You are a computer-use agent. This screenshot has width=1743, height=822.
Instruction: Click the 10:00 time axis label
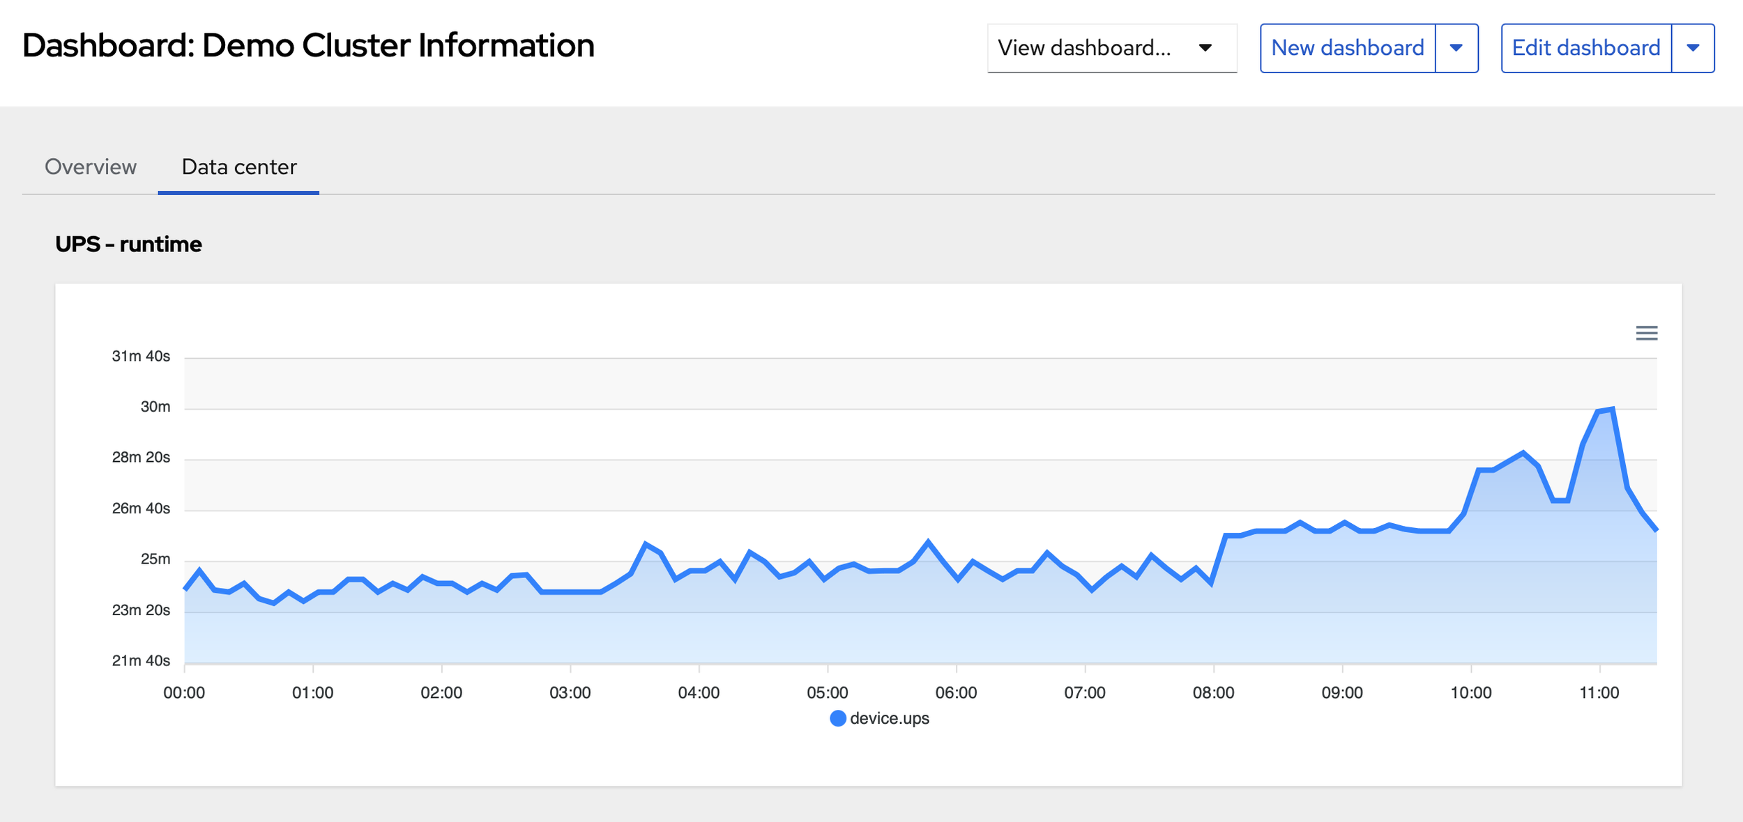click(1471, 693)
